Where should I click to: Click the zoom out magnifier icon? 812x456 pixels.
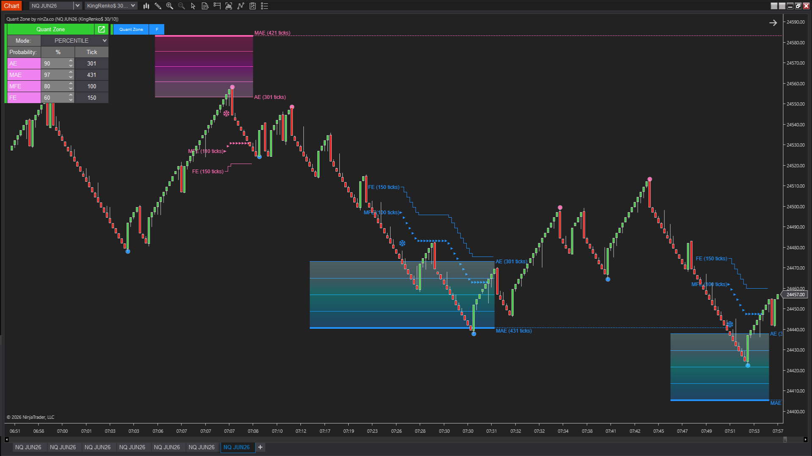182,6
